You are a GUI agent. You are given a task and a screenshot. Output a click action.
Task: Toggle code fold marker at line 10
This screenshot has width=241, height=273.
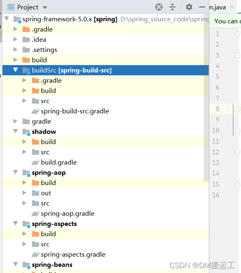point(238,131)
